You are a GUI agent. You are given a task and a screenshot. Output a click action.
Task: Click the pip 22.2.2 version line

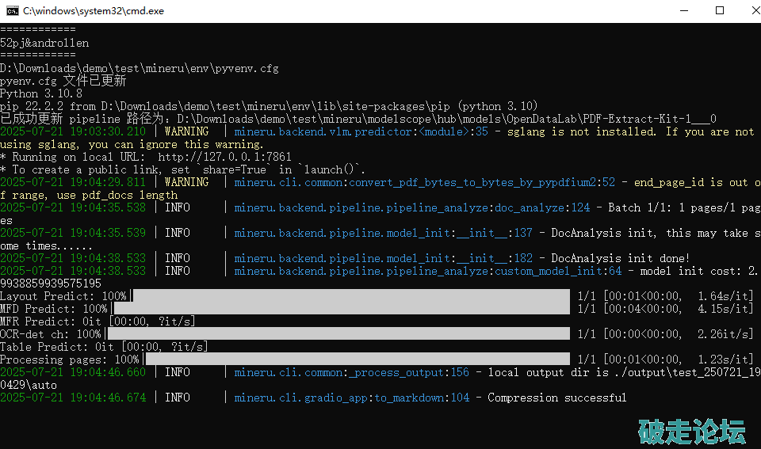[270, 106]
